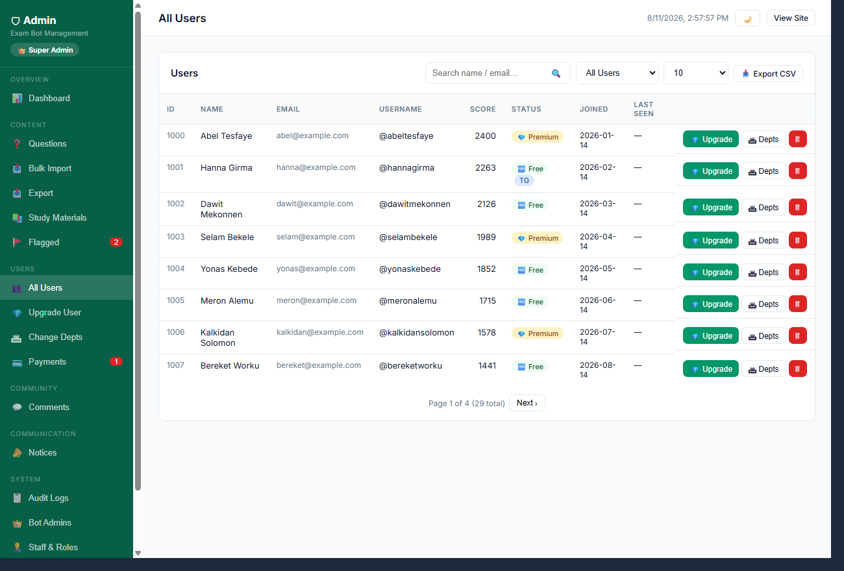
Task: Delete user Abel Tesfaye with red trash icon
Action: 798,139
